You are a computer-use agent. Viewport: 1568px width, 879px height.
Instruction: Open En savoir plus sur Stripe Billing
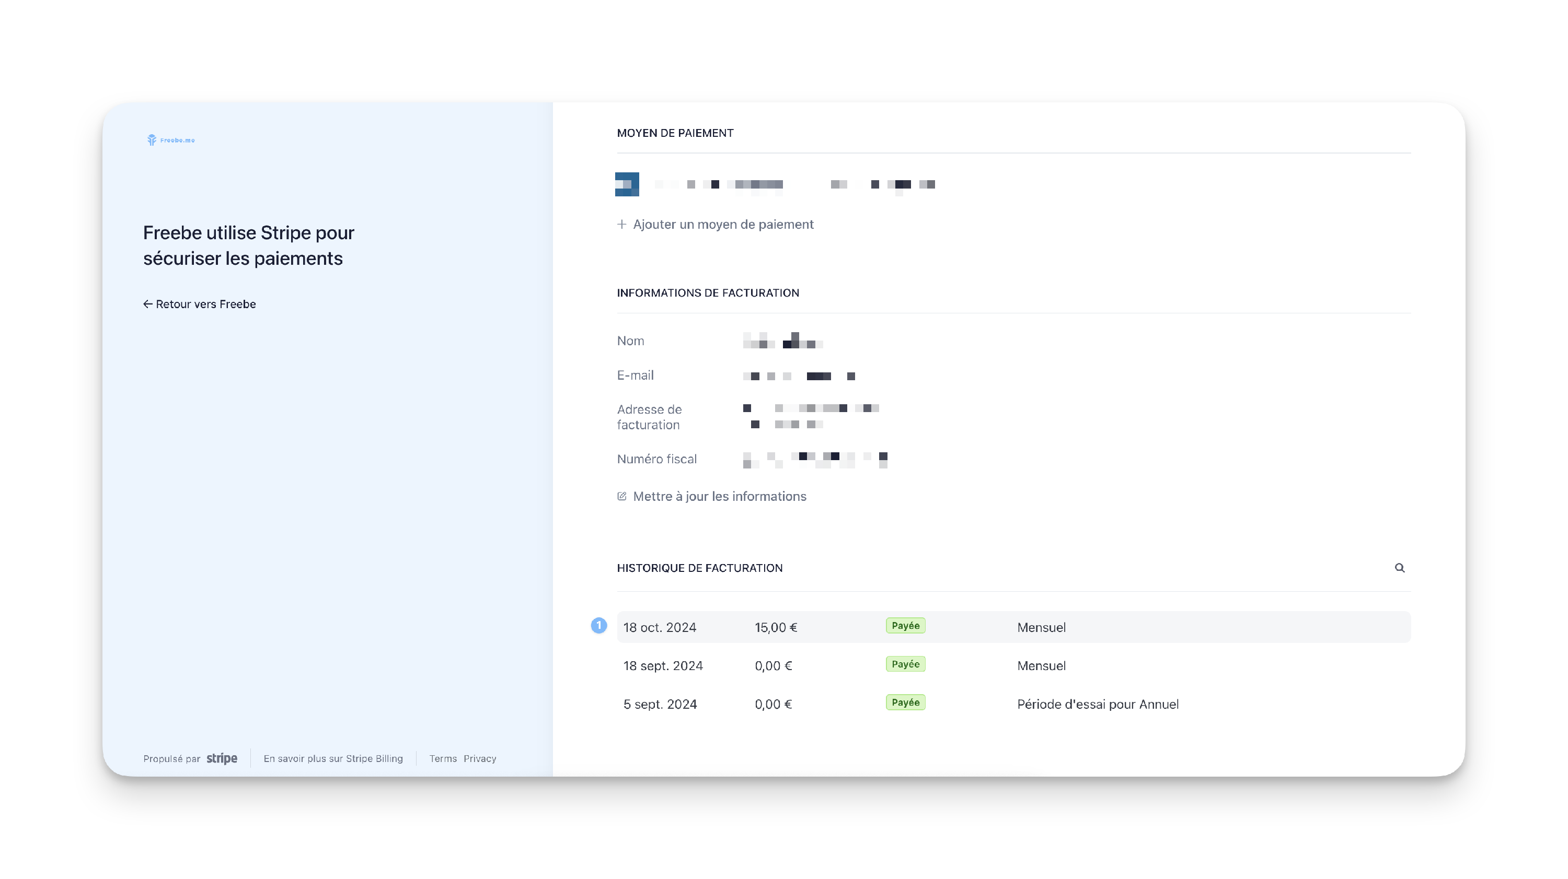[333, 758]
